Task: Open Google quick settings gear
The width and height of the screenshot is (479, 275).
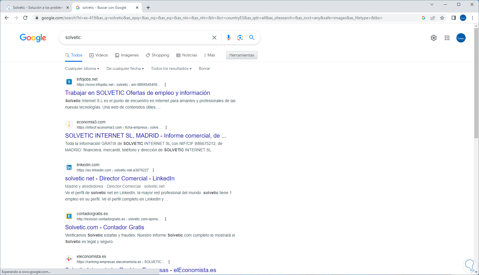Action: 434,38
